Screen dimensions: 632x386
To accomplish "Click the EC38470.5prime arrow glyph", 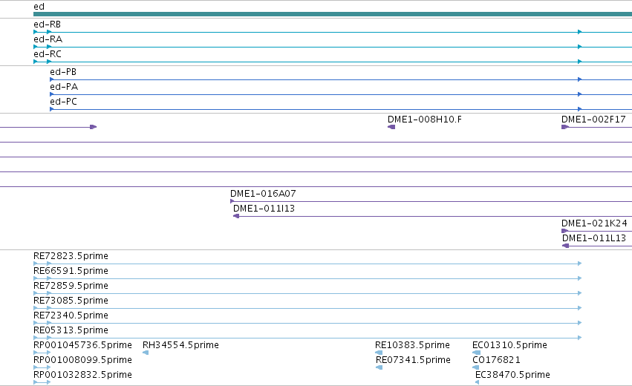I will tap(478, 382).
